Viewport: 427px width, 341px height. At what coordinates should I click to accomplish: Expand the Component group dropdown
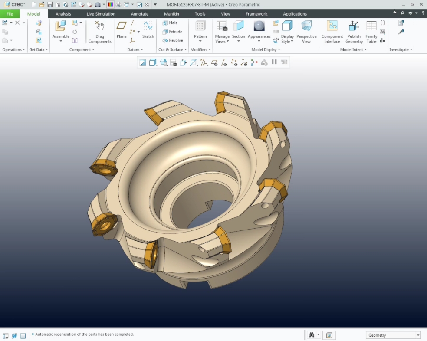click(82, 49)
